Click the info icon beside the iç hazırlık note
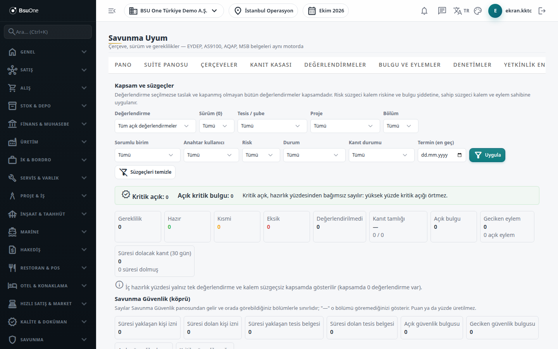Image resolution: width=558 pixels, height=349 pixels. pyautogui.click(x=119, y=285)
